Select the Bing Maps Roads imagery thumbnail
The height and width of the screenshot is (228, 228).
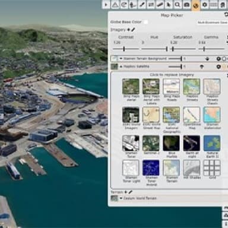click(x=172, y=87)
